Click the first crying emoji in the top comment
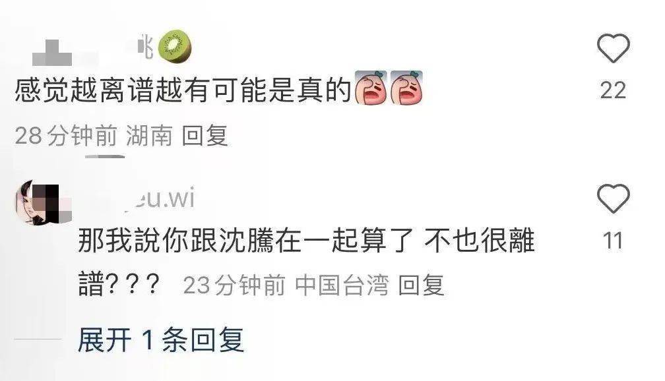This screenshot has height=381, width=665. pyautogui.click(x=370, y=88)
